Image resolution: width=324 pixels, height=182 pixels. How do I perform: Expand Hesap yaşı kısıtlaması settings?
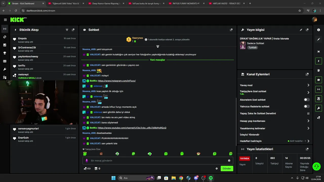(308, 121)
